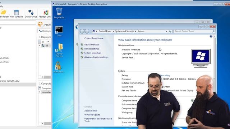Expand deployment row 29

[40, 46]
